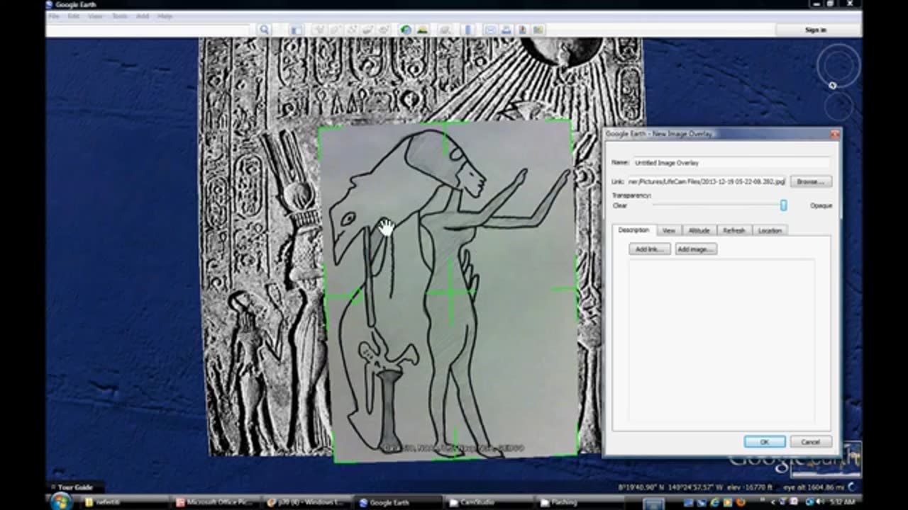The image size is (908, 510).
Task: Click the Print toolbar icon
Action: click(x=506, y=30)
